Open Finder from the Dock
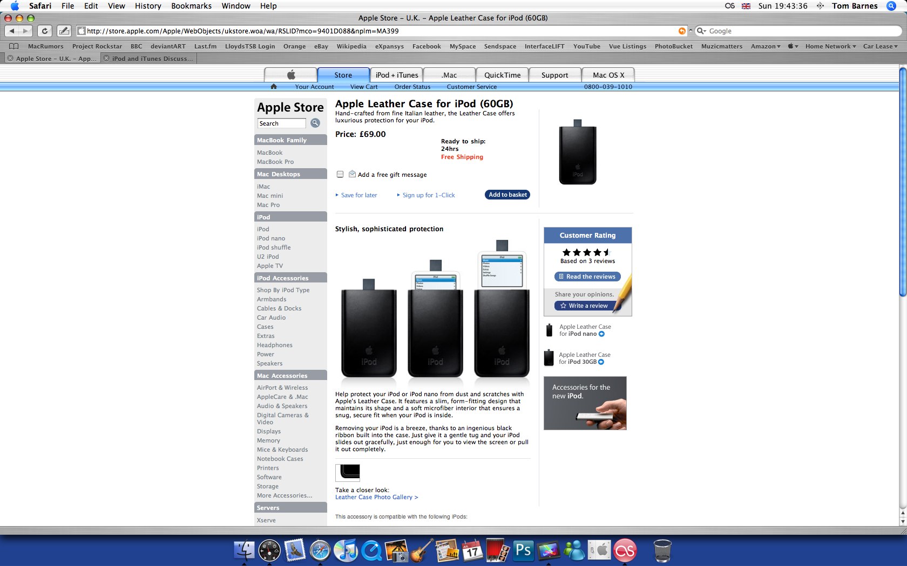 pos(244,550)
